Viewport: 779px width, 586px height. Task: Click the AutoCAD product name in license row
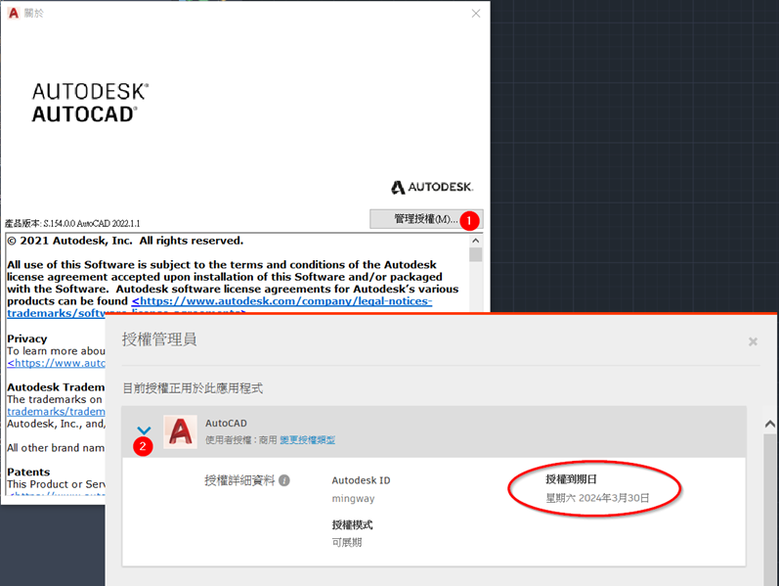[x=226, y=424]
